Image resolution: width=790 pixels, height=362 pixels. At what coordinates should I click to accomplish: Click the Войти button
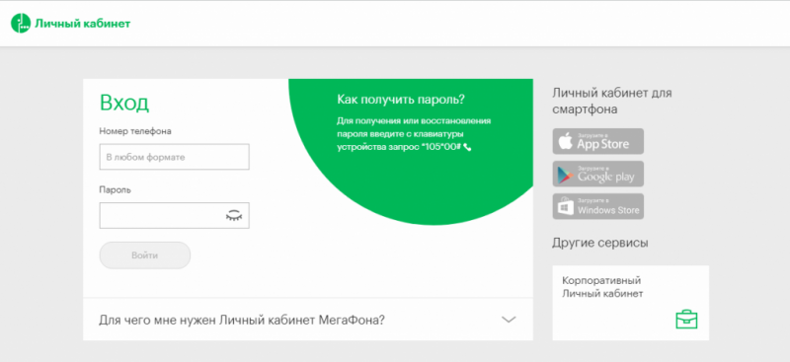coord(145,255)
